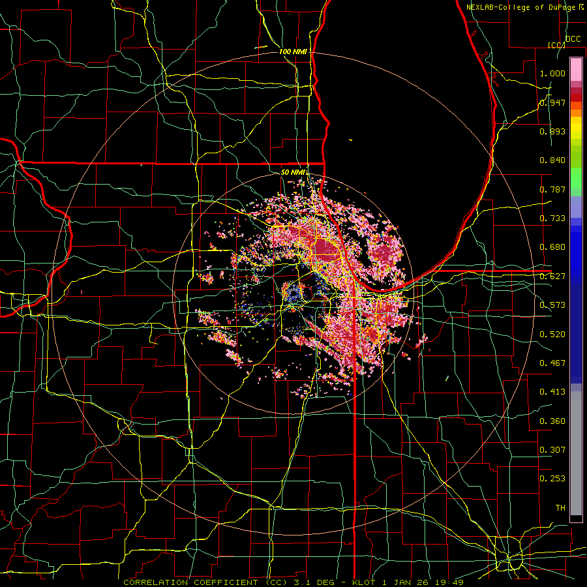Select the 0.840 legend value
This screenshot has width=587, height=587.
[x=552, y=160]
